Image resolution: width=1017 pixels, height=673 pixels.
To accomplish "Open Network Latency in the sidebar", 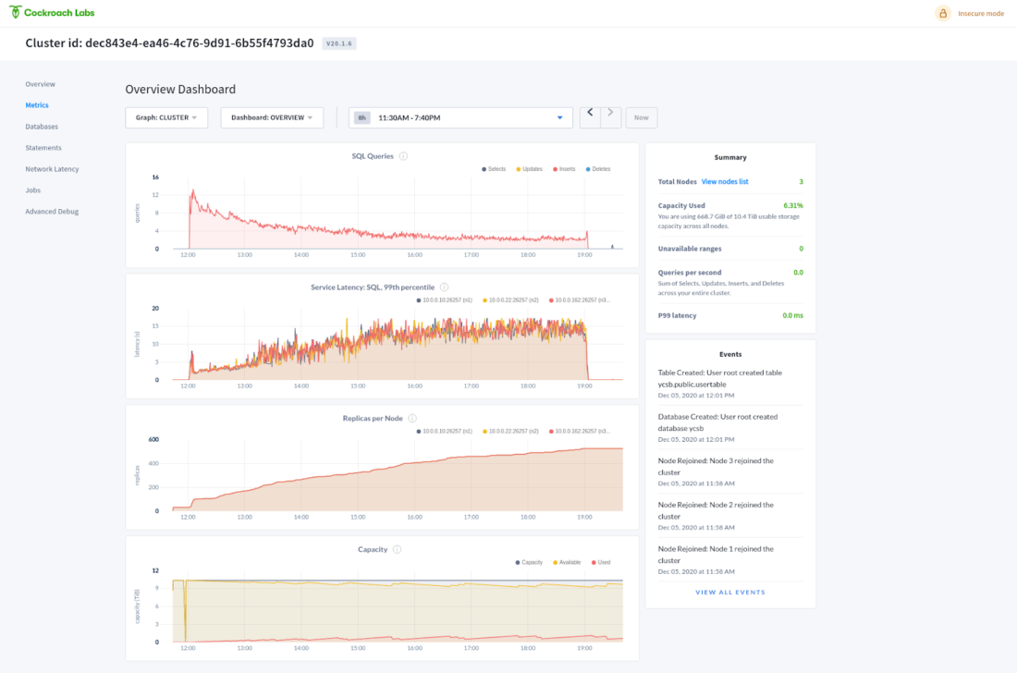I will click(x=52, y=169).
